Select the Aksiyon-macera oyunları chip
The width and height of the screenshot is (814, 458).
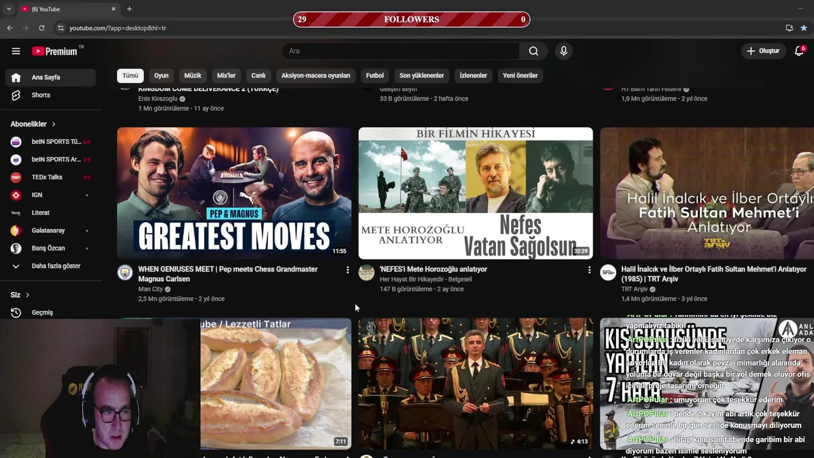[315, 75]
